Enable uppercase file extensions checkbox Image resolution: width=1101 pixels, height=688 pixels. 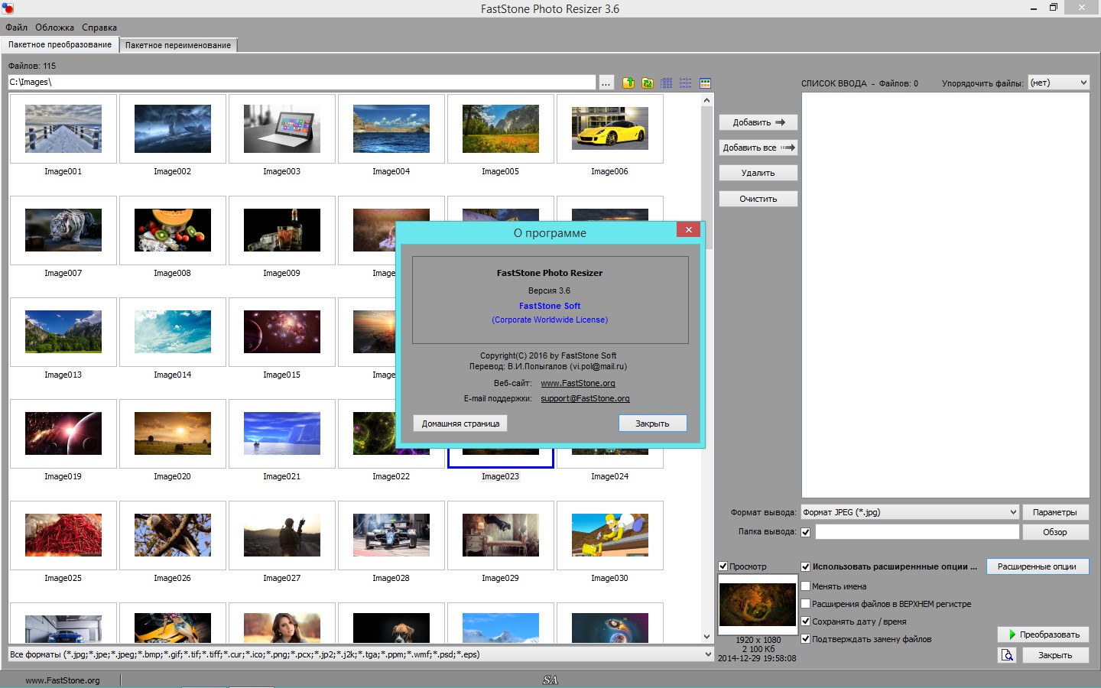(x=805, y=604)
